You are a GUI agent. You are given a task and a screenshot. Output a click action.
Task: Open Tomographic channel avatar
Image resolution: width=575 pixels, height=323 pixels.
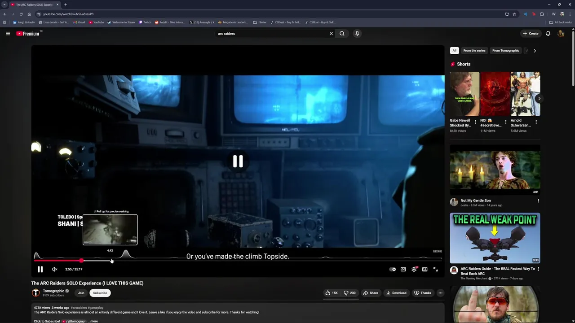(36, 293)
